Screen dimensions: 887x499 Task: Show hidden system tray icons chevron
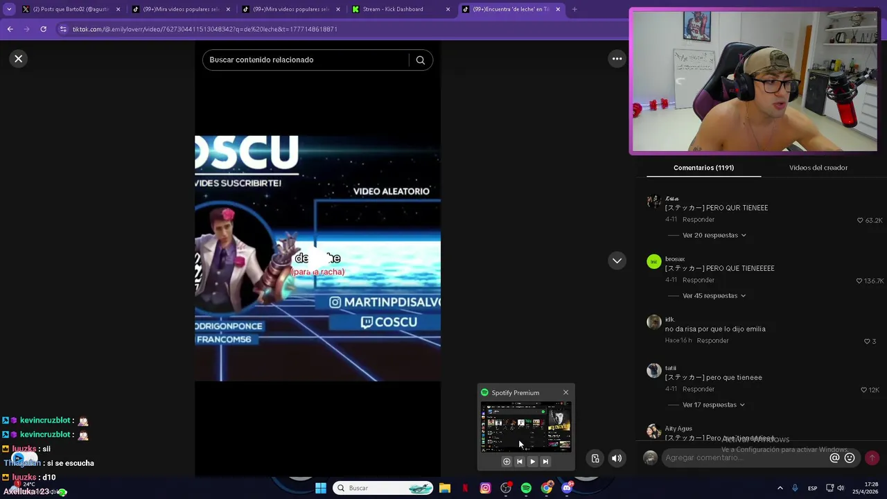click(780, 488)
